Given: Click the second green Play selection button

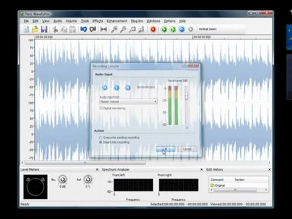Looking at the screenshot, I should (173, 29).
